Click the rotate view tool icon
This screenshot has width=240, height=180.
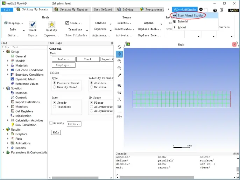[119, 47]
